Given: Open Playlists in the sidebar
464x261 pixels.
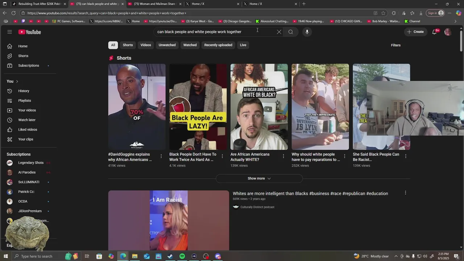Looking at the screenshot, I should click(25, 100).
